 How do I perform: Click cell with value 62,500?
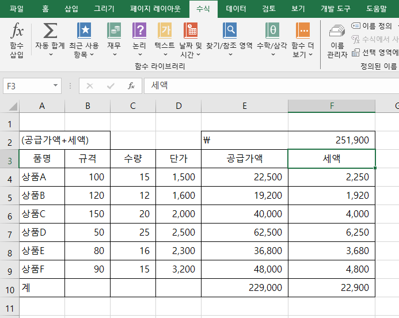tap(245, 233)
